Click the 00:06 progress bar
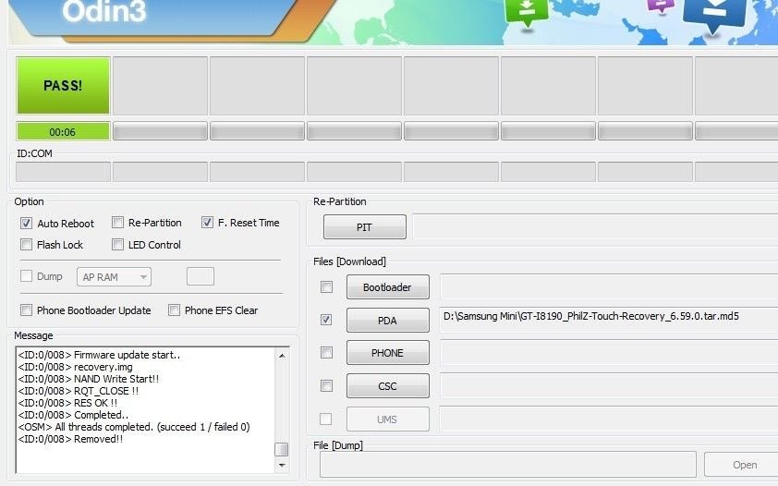The width and height of the screenshot is (778, 486). 63,132
